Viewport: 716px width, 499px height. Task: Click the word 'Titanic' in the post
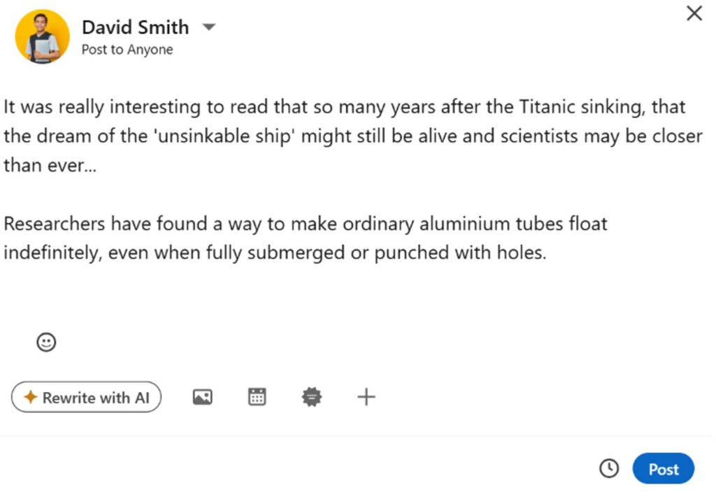click(x=546, y=107)
